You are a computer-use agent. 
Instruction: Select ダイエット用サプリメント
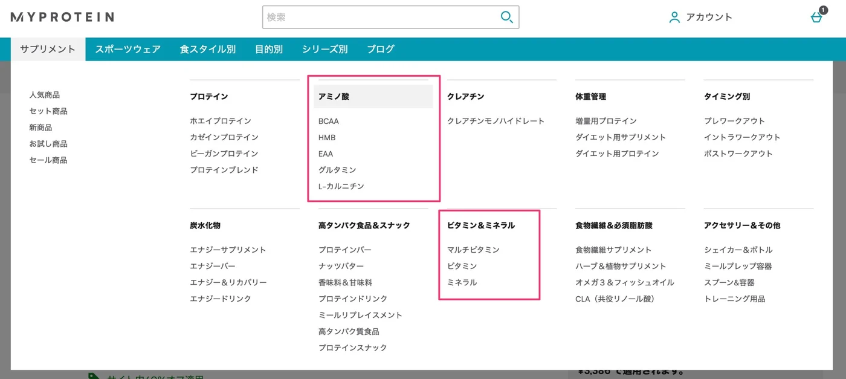tap(621, 137)
